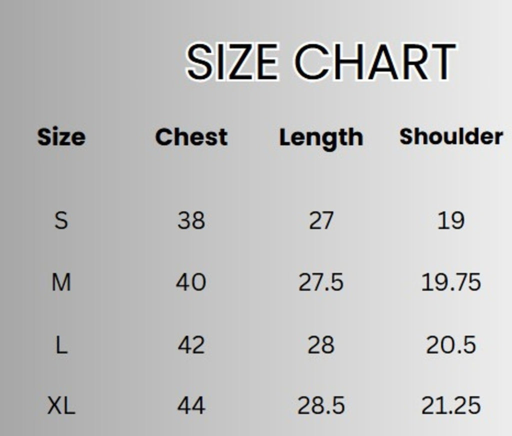
Task: Click length value 27.5 for size M
Action: [x=321, y=282]
